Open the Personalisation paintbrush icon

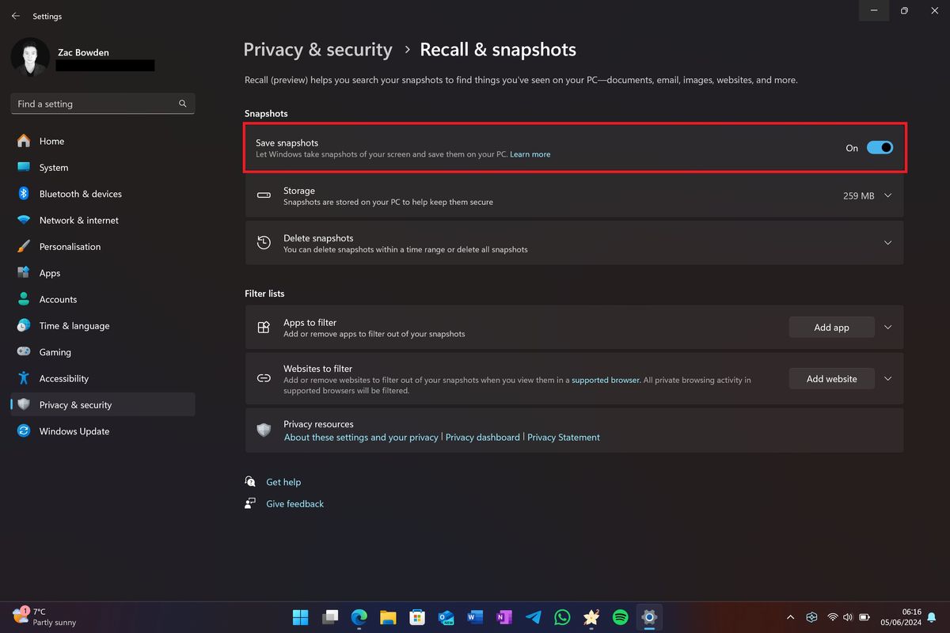tap(24, 246)
